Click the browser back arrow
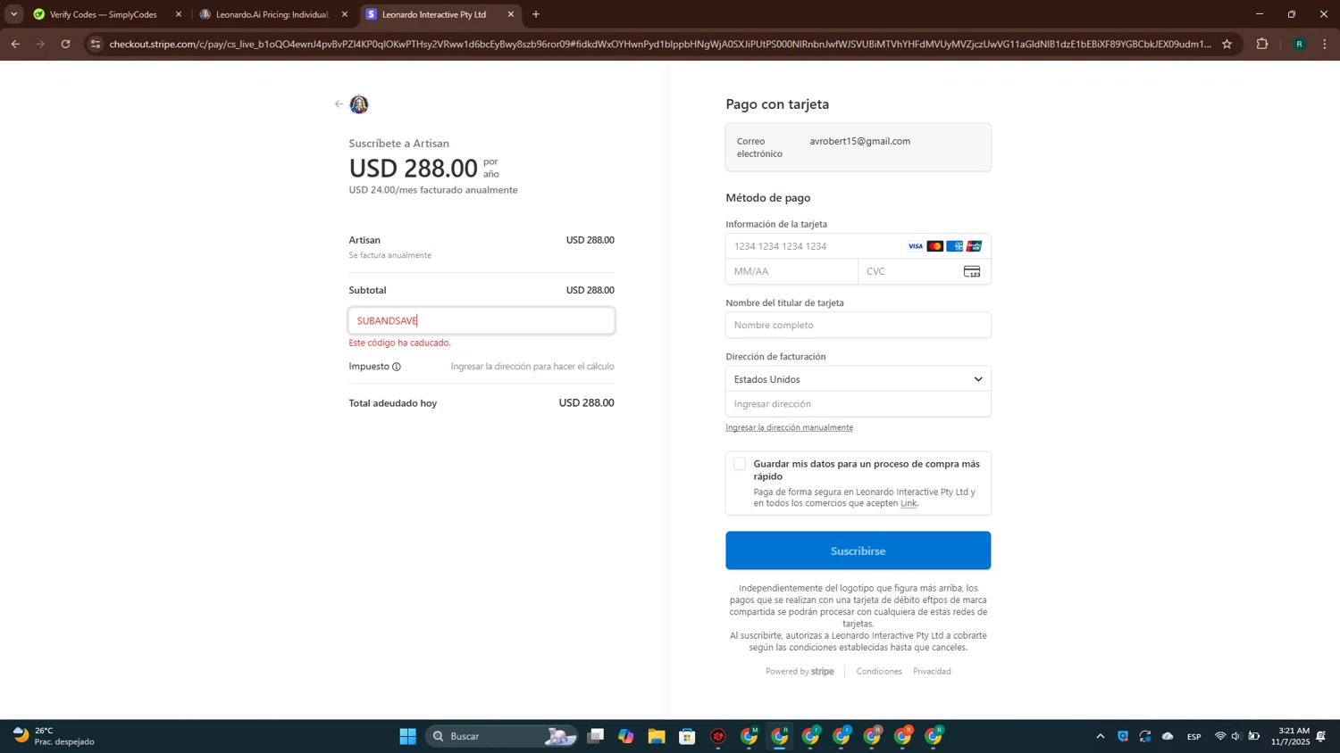 (x=15, y=44)
